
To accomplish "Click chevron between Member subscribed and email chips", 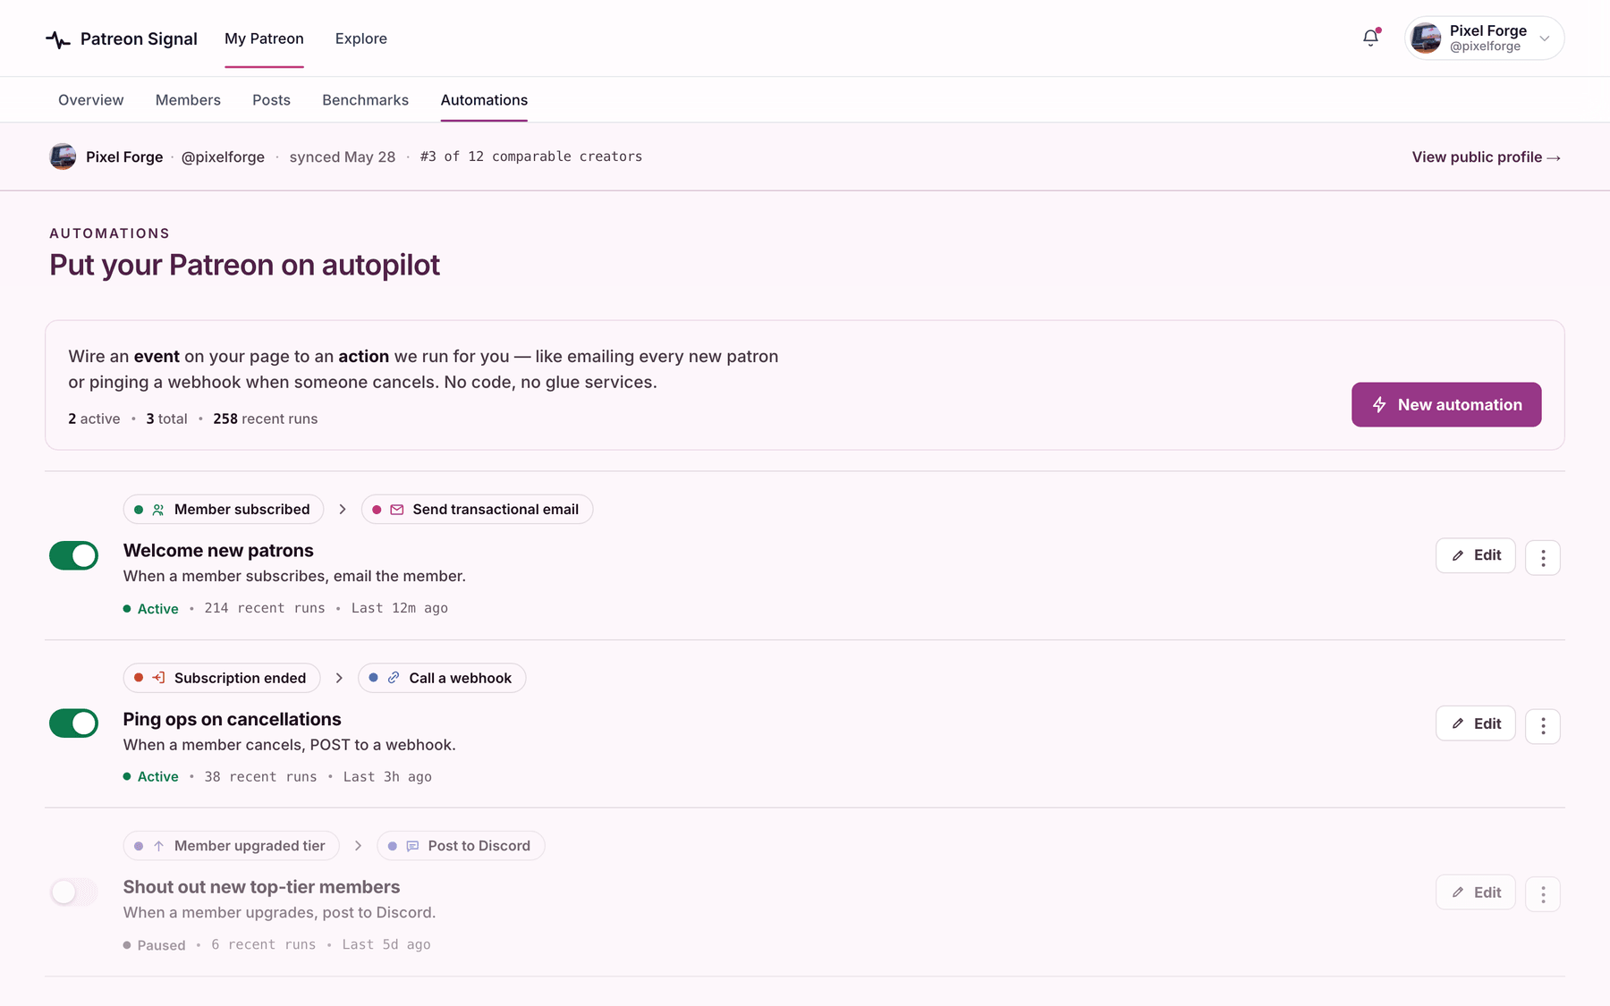I will pyautogui.click(x=343, y=509).
